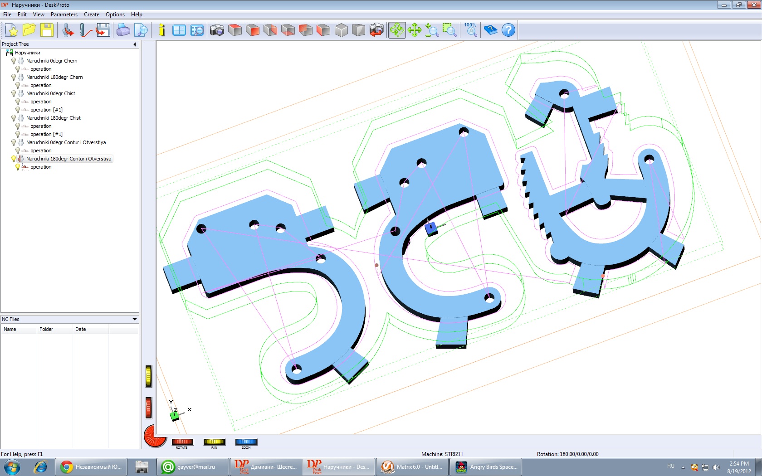Screen dimensions: 762x476
Task: Toggle lightbulb of Naruchniki 180degr Chist part
Action: click(x=14, y=118)
